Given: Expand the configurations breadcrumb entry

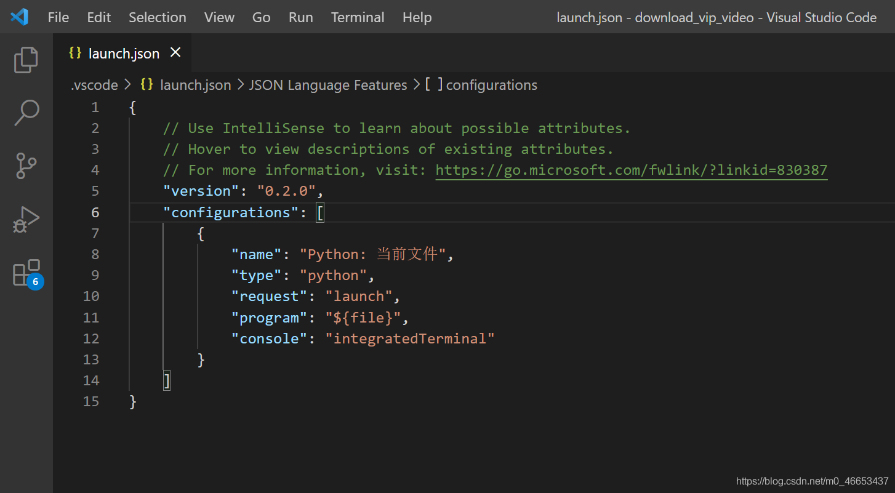Looking at the screenshot, I should pyautogui.click(x=492, y=84).
